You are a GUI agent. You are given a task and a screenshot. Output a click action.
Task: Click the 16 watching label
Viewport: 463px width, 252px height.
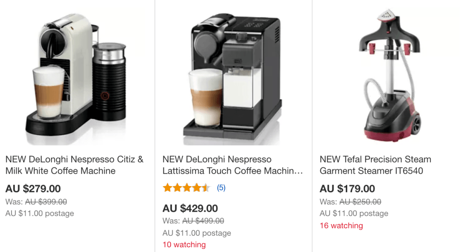pyautogui.click(x=341, y=226)
